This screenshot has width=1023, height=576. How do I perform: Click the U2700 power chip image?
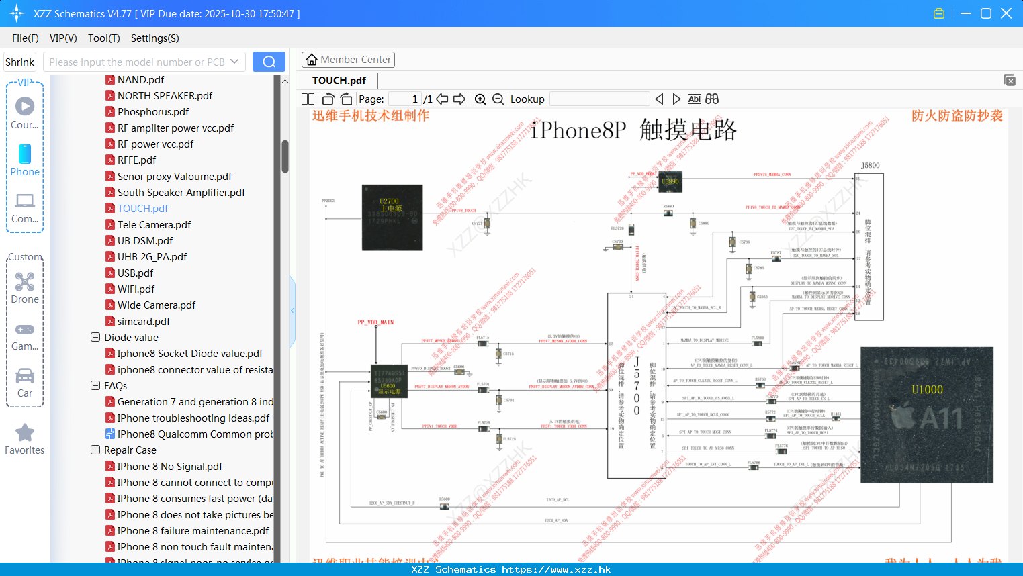[x=392, y=218]
